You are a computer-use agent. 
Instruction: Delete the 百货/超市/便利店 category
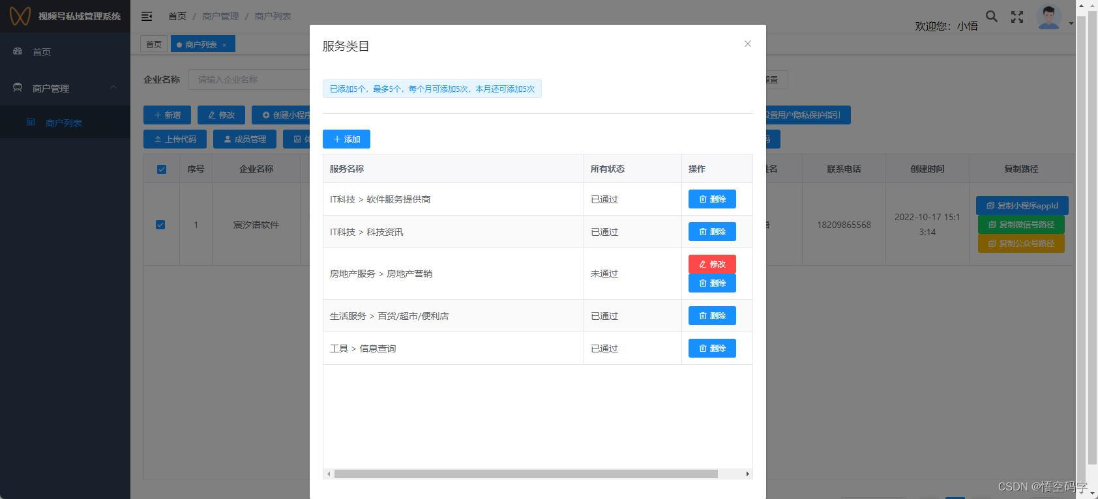pyautogui.click(x=712, y=315)
